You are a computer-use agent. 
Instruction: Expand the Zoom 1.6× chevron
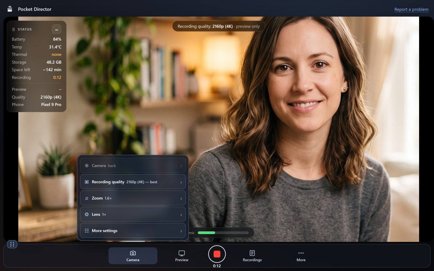pyautogui.click(x=181, y=199)
